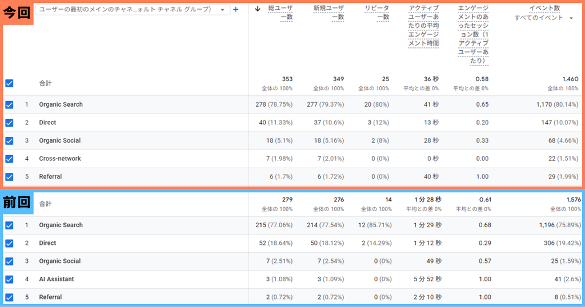Sort by the イベント数 column header

click(544, 8)
